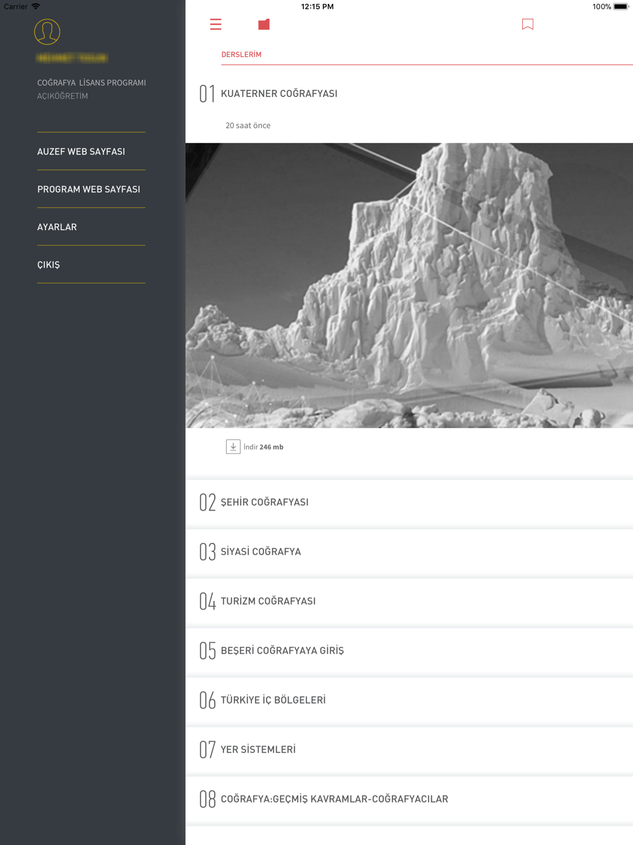Open Beşeri Coğrafyaya Giriş course row
Viewport: 633px width, 845px height.
coord(282,651)
